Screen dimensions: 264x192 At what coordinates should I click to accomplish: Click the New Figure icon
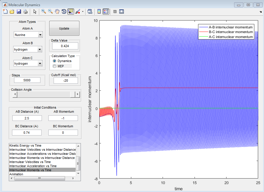5,11
